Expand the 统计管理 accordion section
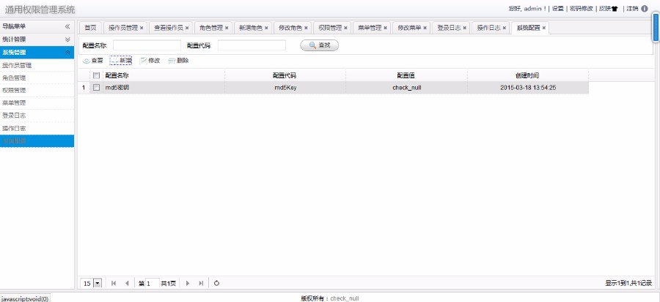Screen dimensions: 660x302 (67, 39)
